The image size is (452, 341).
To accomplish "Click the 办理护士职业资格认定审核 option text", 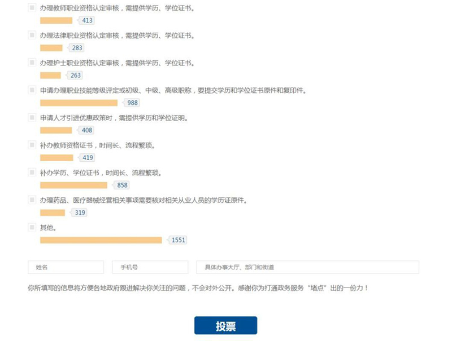I will point(117,63).
